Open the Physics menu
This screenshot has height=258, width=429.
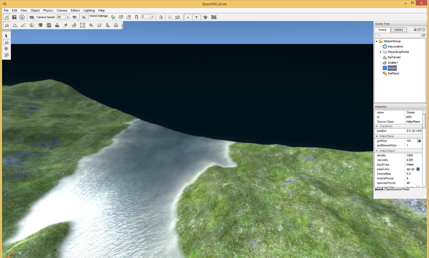(48, 10)
